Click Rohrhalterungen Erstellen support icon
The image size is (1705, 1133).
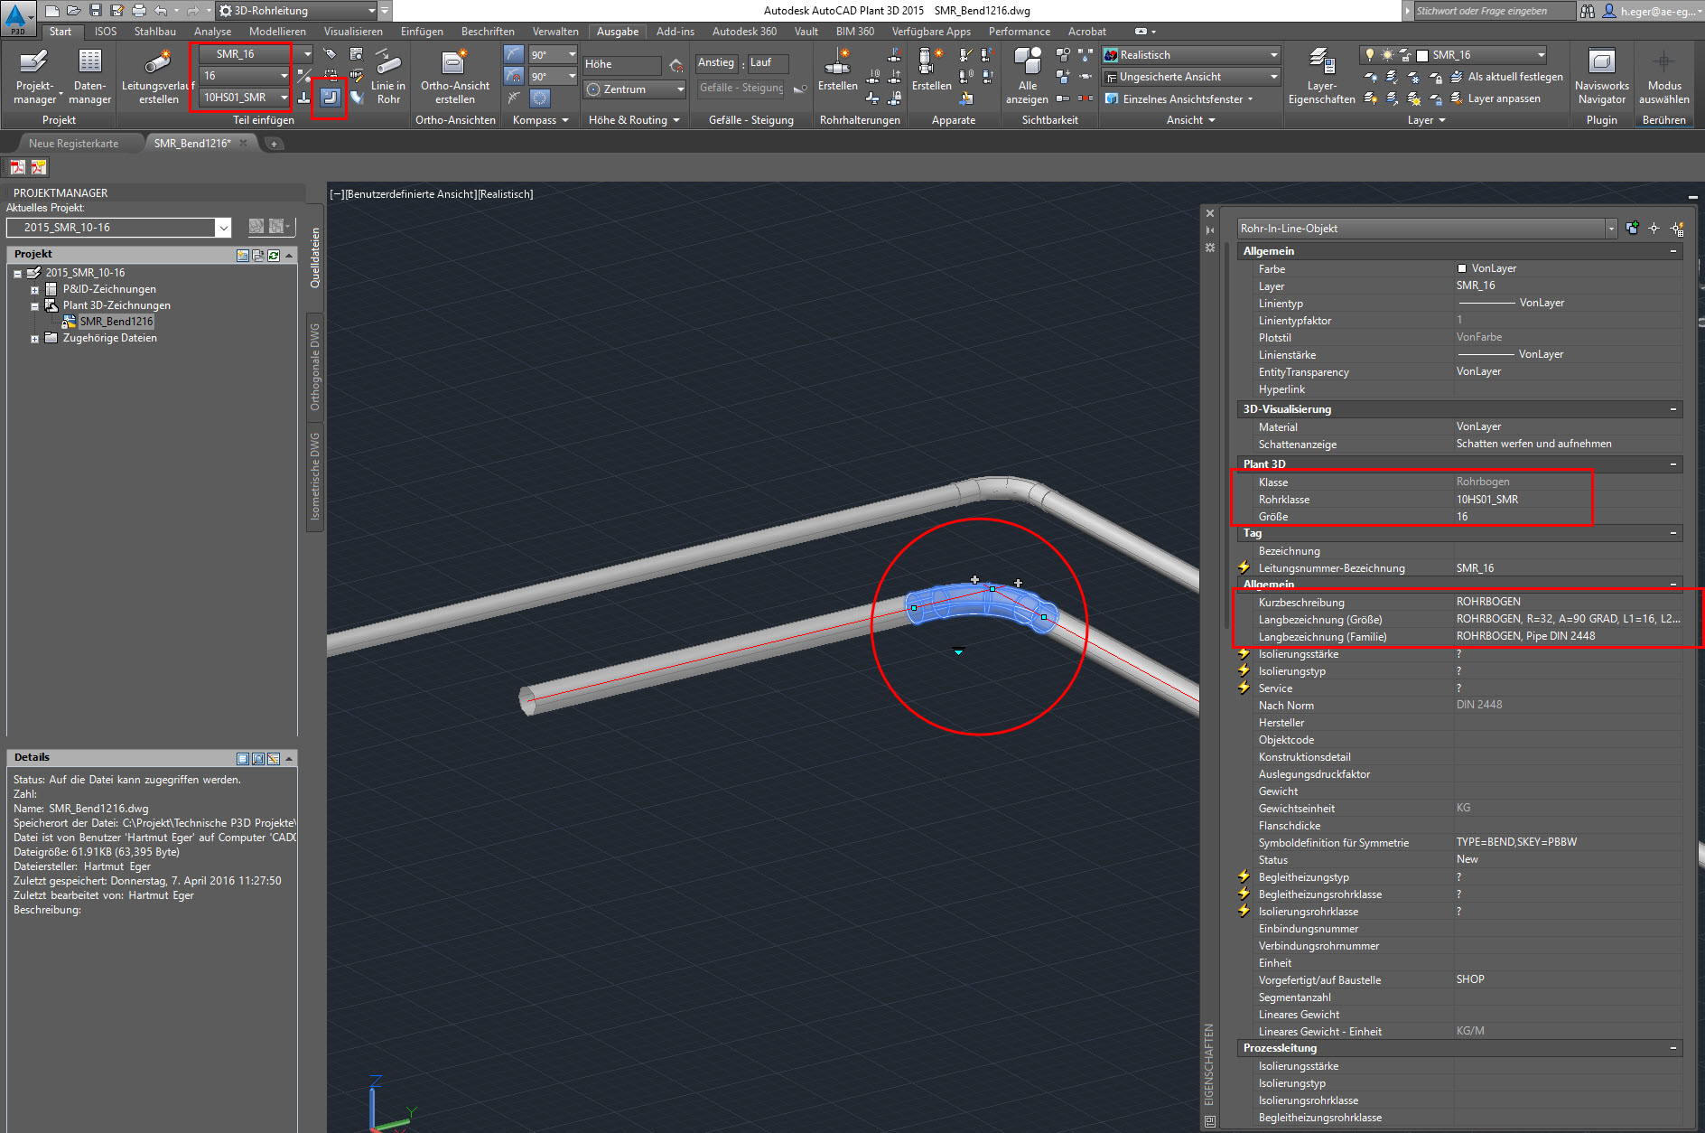(x=838, y=69)
